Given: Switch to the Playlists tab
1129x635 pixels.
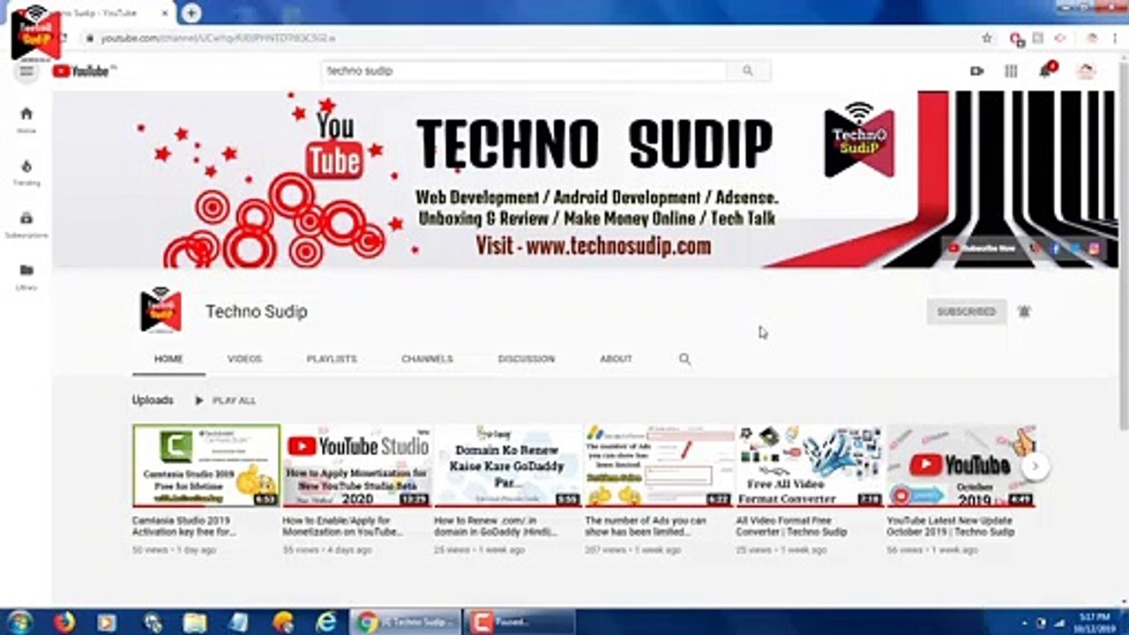Looking at the screenshot, I should [x=332, y=359].
